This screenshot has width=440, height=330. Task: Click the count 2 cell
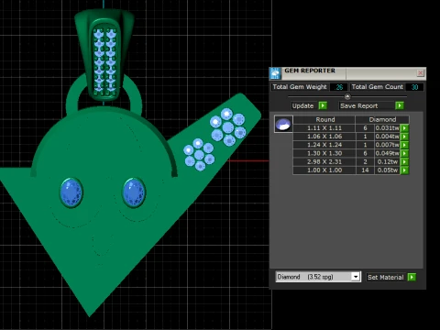[x=365, y=161]
